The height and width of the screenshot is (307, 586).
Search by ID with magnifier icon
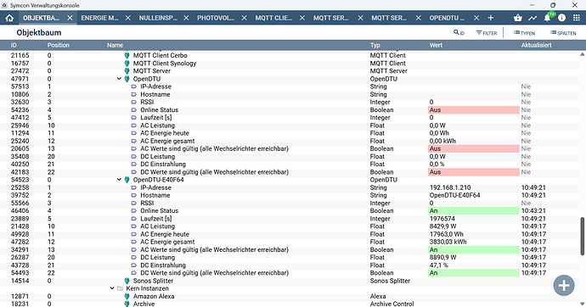pyautogui.click(x=459, y=33)
